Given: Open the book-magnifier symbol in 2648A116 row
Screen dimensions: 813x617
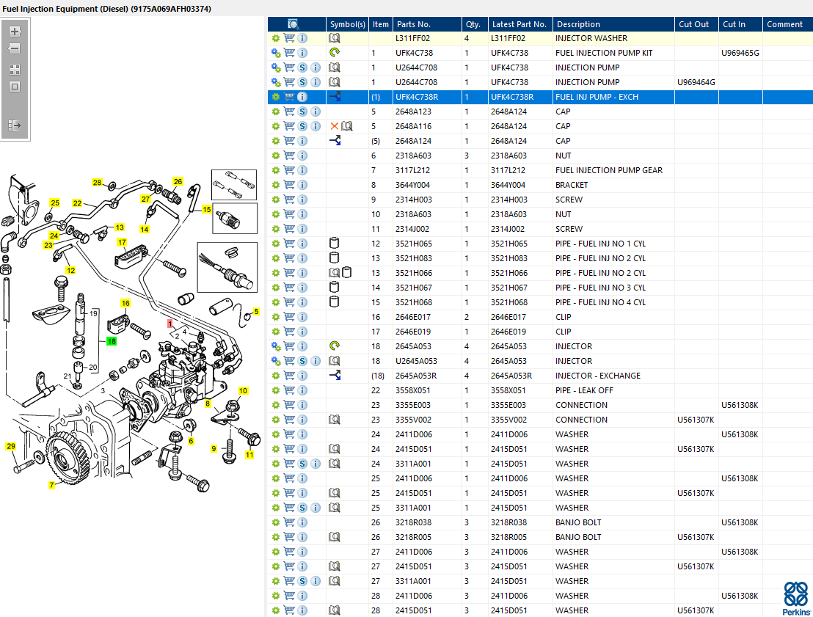Looking at the screenshot, I should click(347, 126).
